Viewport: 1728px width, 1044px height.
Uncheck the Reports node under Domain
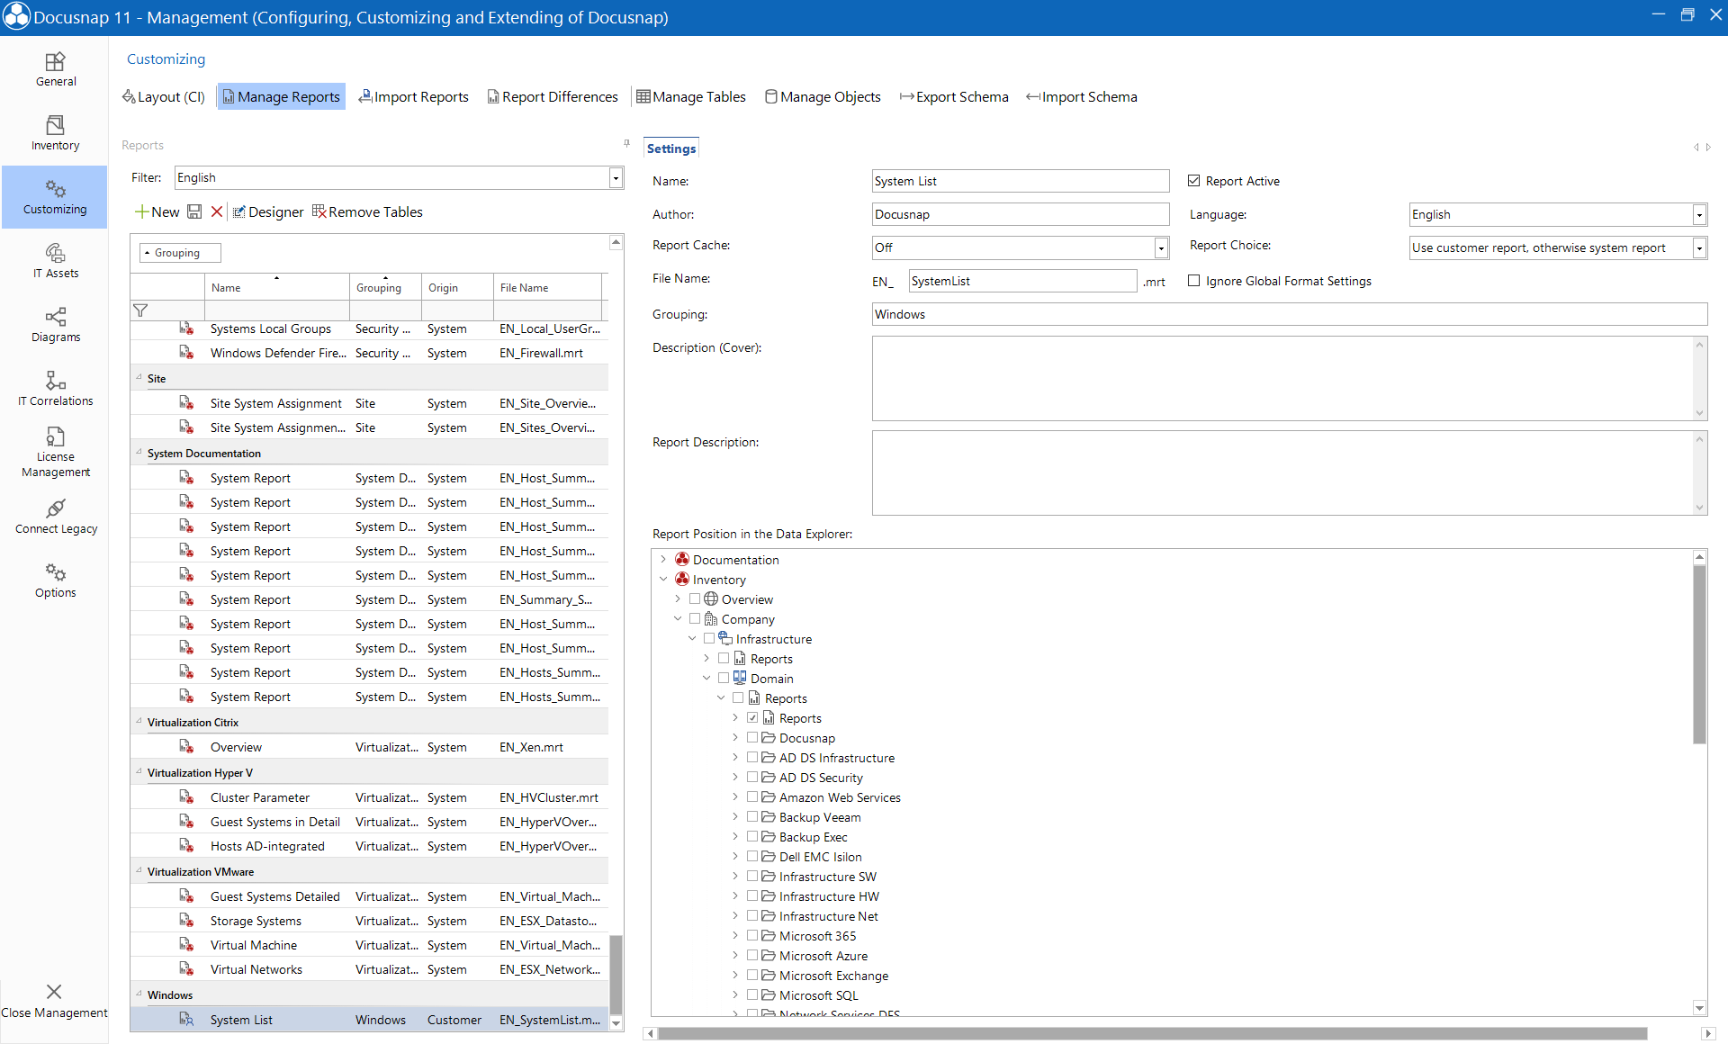pos(753,717)
